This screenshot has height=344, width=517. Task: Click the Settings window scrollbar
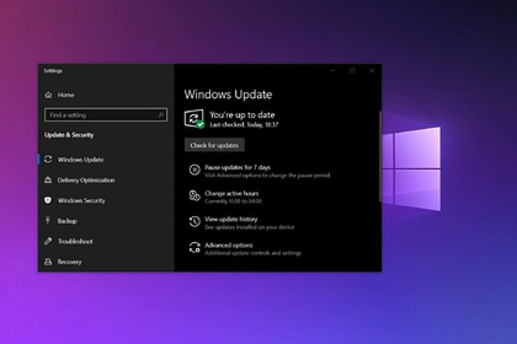coord(380,156)
